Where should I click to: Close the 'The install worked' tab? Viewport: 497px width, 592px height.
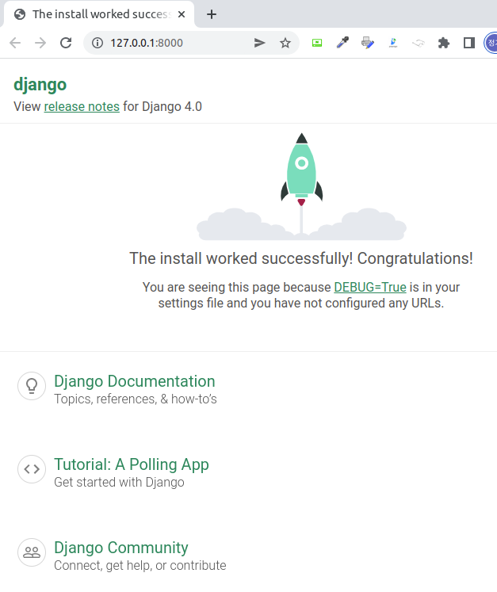[182, 14]
